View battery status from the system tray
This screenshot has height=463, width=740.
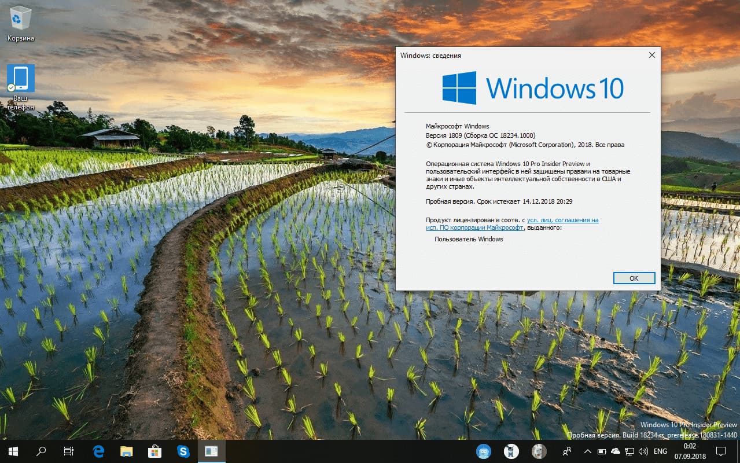[601, 450]
